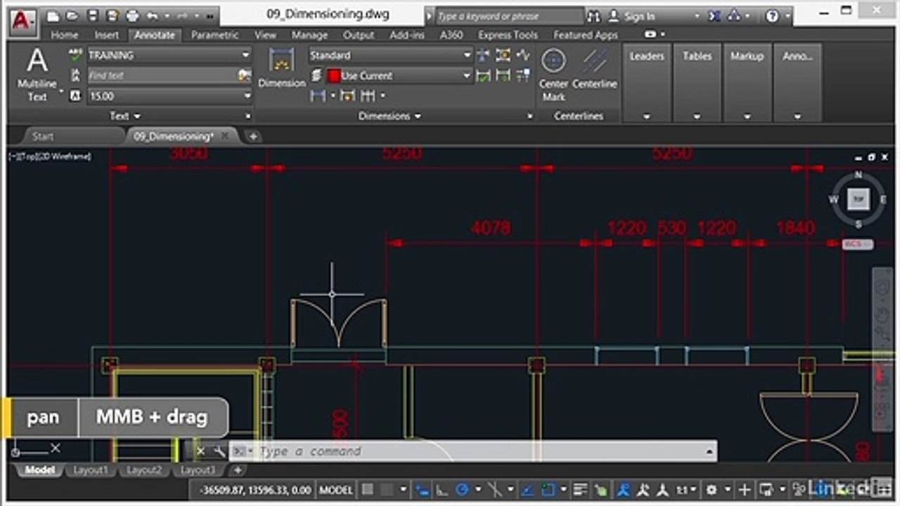Toggle 2D object snap in status bar
Viewport: 900px width, 506px height.
(x=548, y=490)
